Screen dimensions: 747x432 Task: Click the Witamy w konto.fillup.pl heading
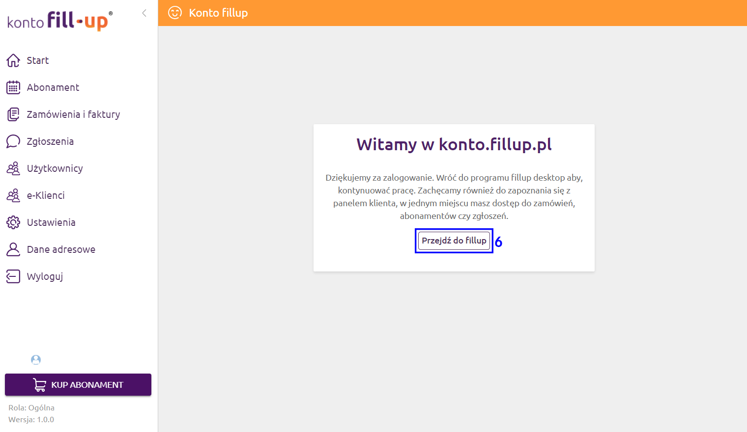pyautogui.click(x=454, y=144)
